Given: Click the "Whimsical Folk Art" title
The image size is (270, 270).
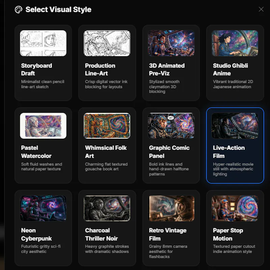Looking at the screenshot, I should point(106,152).
